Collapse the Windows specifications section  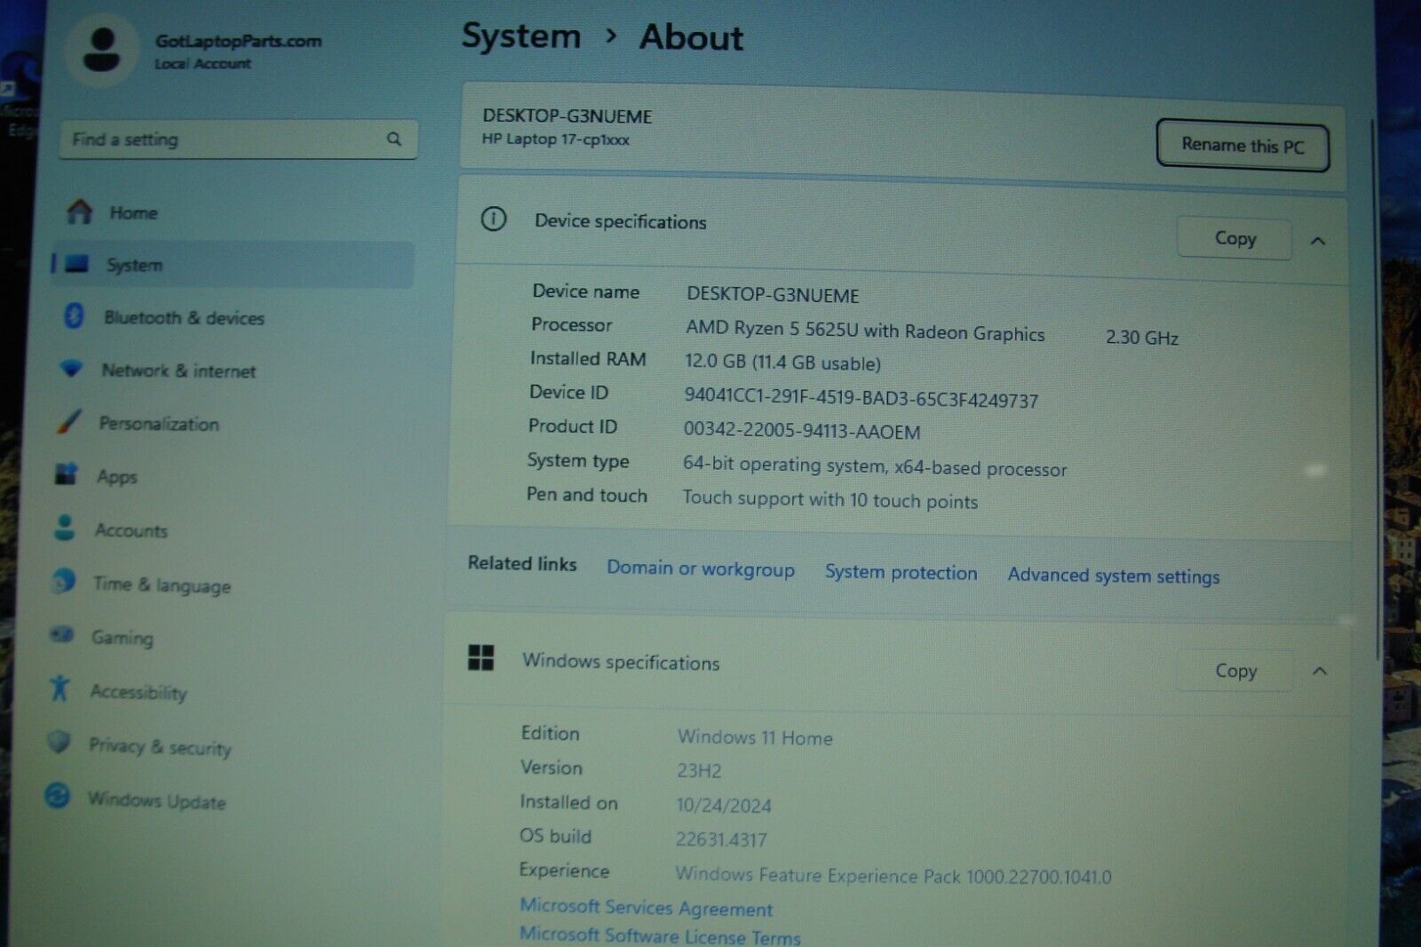[1320, 671]
